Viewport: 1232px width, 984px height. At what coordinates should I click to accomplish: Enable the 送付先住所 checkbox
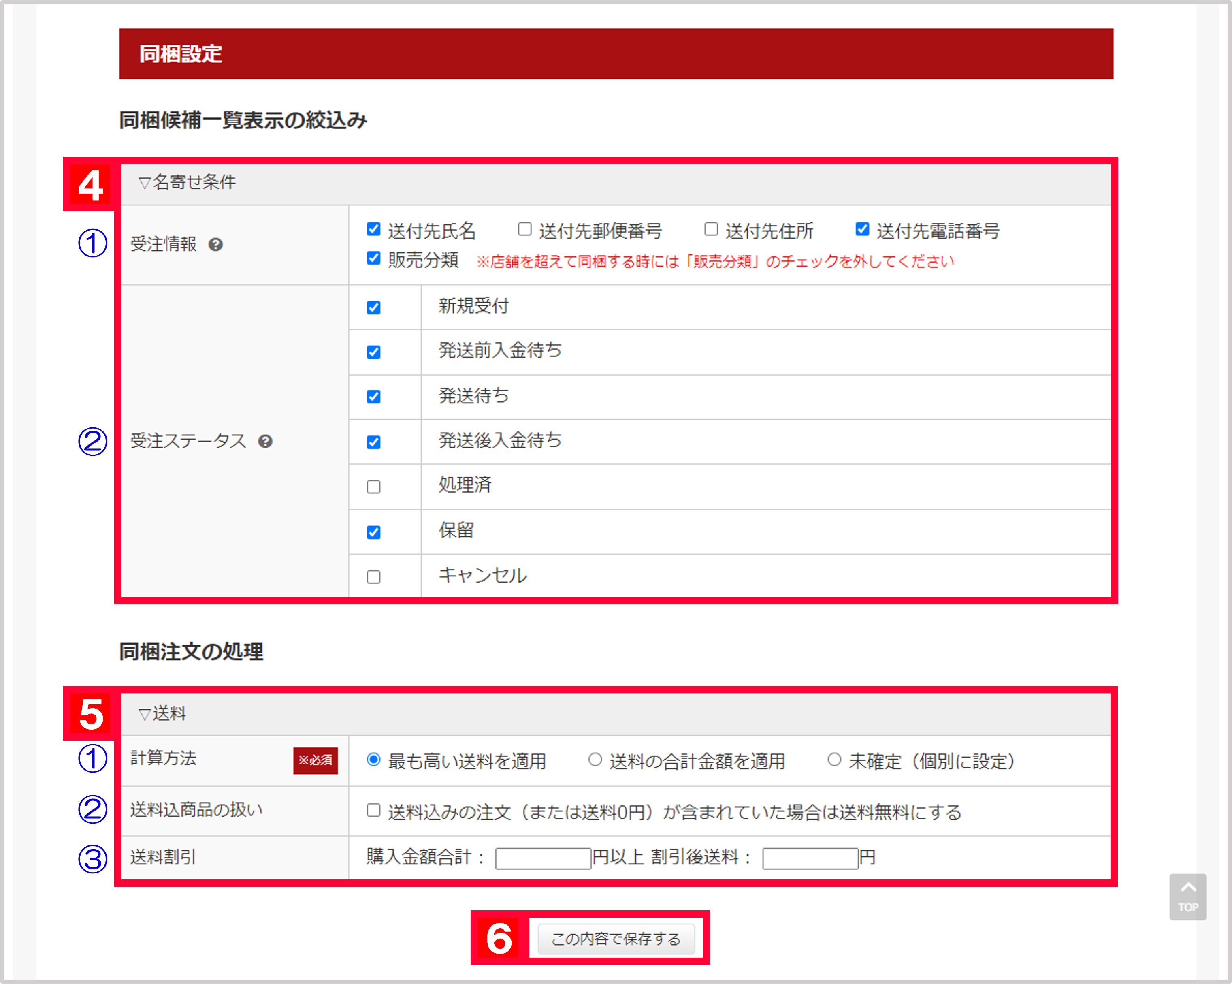(x=711, y=229)
